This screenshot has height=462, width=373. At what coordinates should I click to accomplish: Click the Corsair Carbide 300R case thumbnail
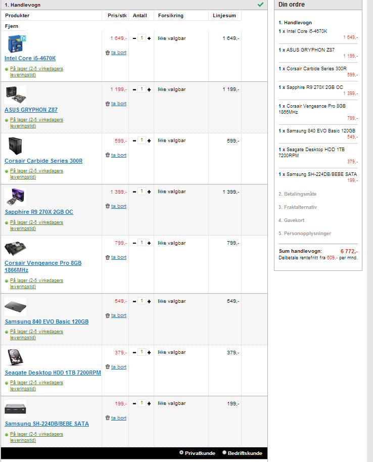(x=15, y=146)
